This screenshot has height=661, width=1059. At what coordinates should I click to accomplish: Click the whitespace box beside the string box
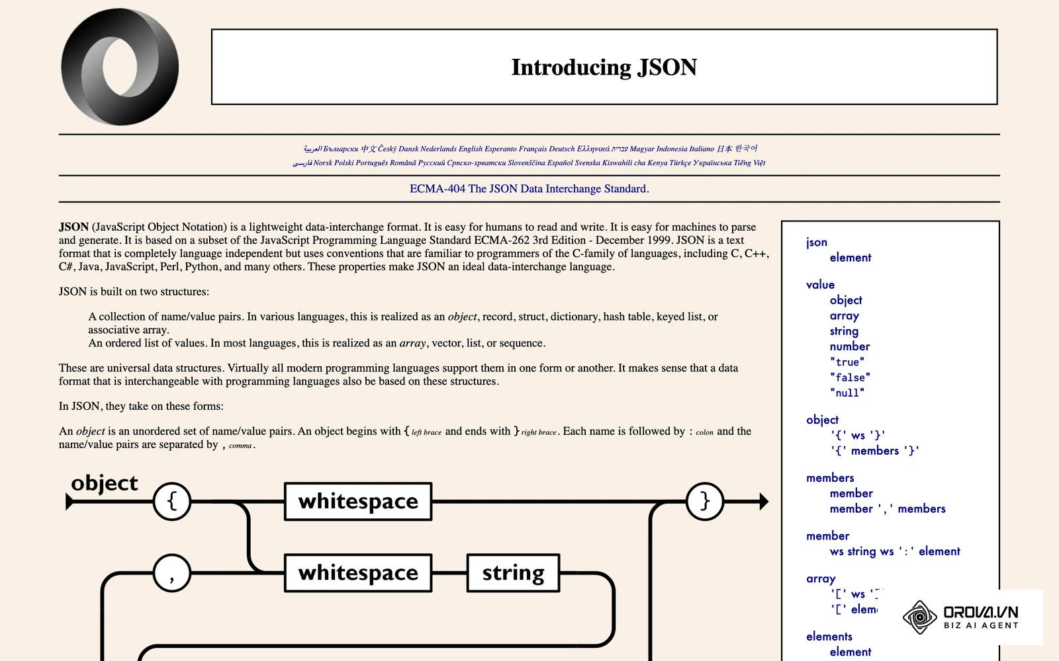pos(358,572)
